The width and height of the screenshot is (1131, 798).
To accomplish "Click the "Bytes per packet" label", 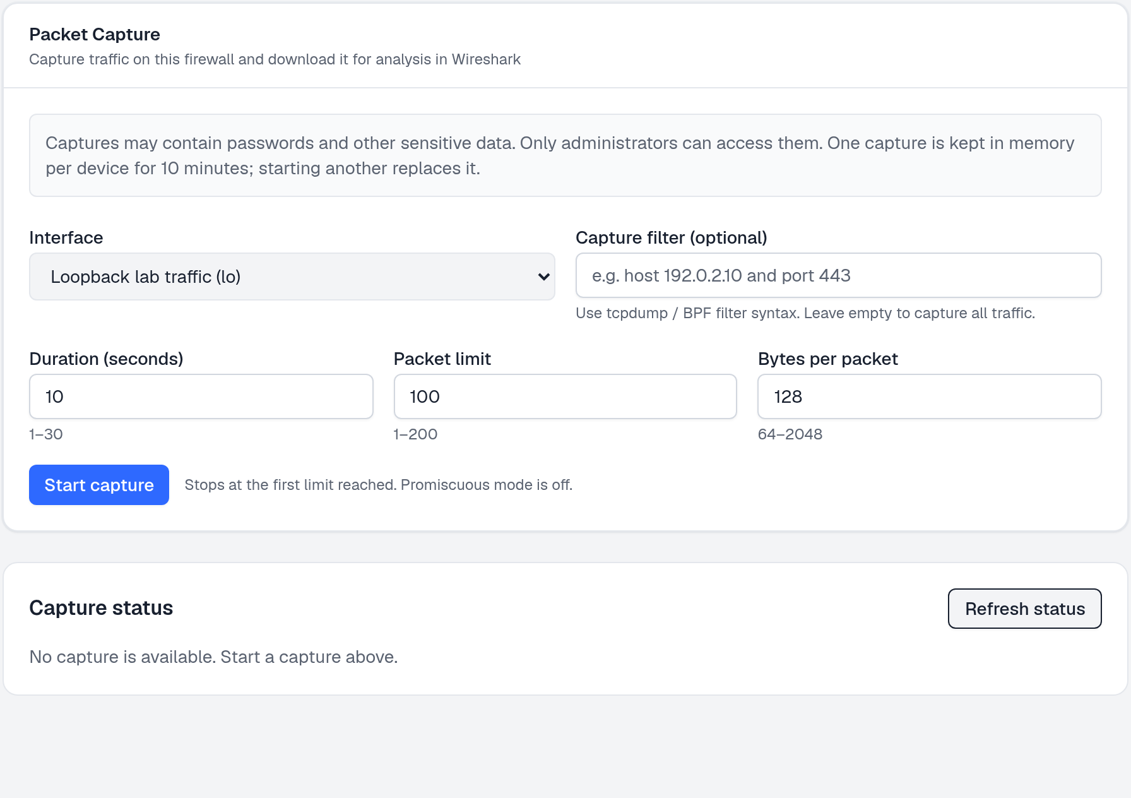I will point(828,359).
